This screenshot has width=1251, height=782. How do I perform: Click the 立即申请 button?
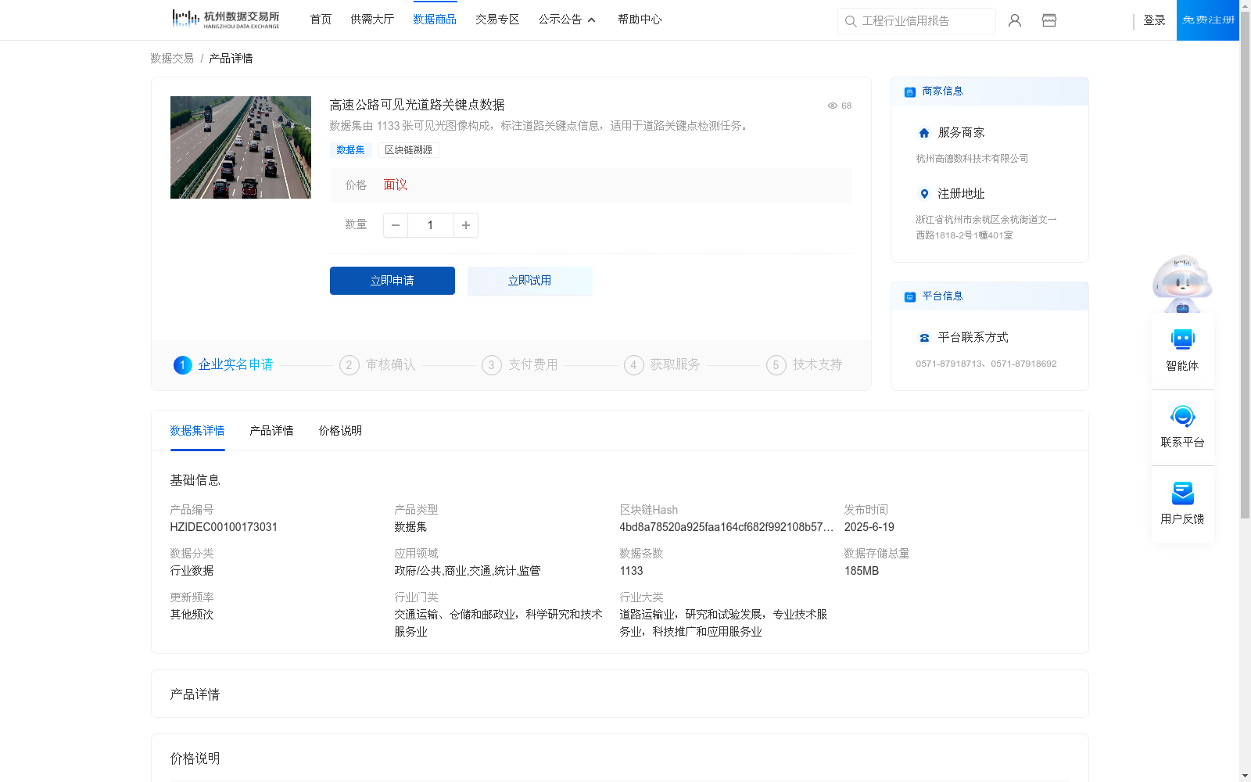tap(393, 281)
